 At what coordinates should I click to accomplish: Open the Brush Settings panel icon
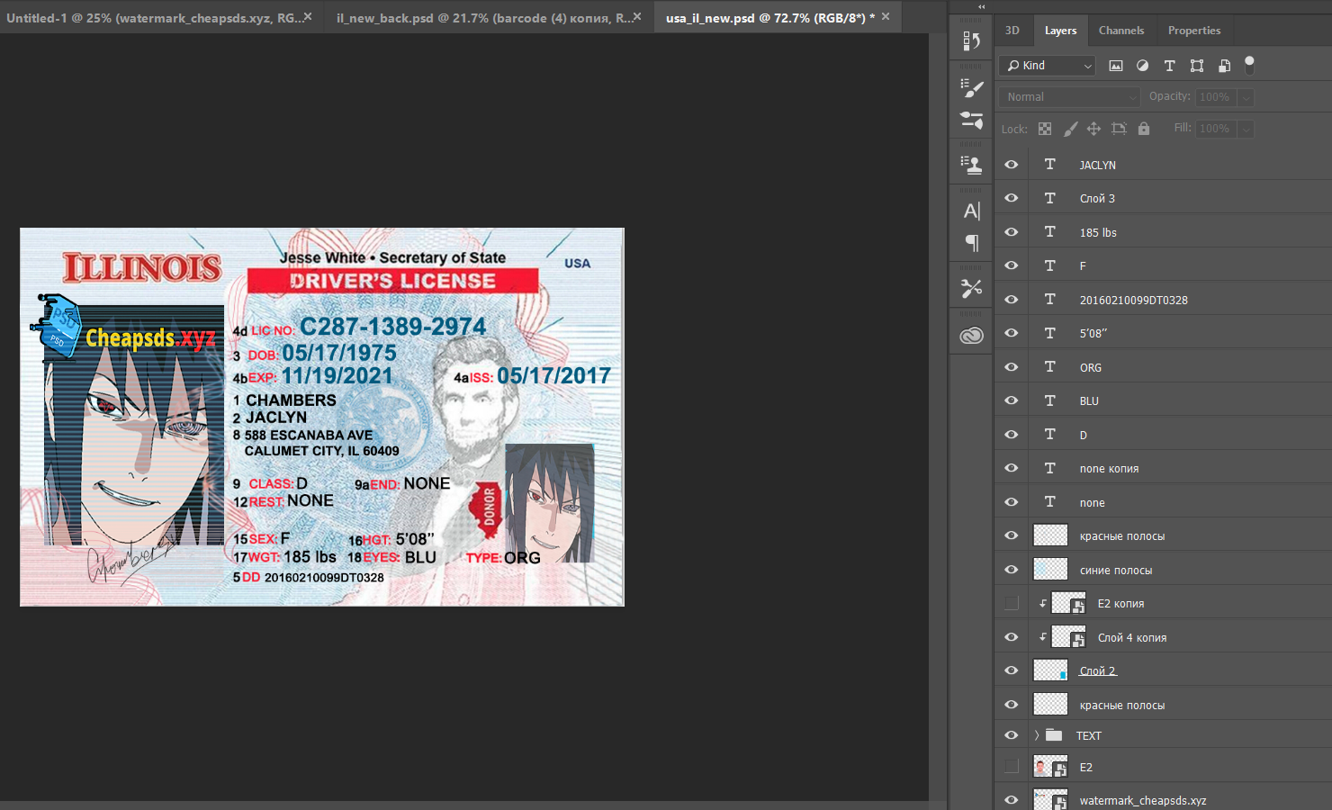pos(971,88)
